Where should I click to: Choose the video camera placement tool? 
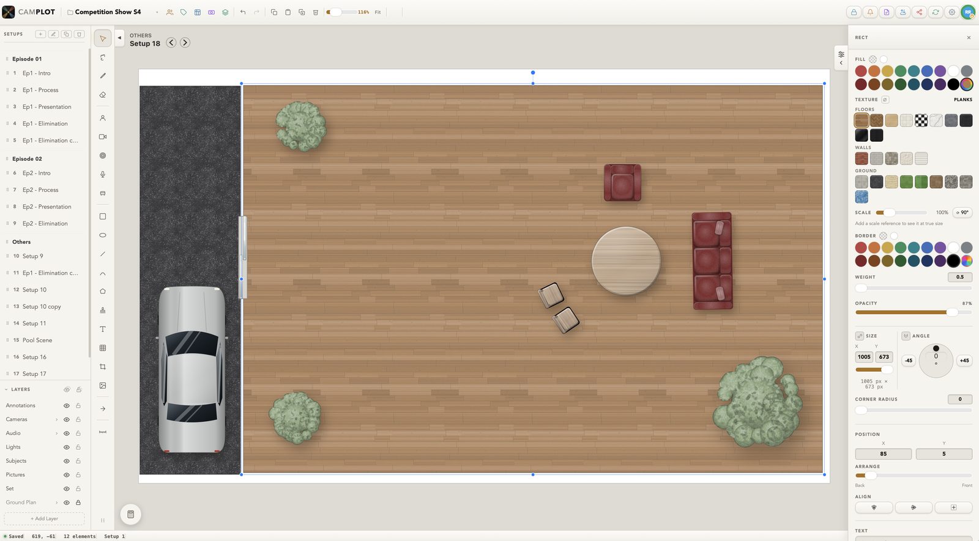point(103,137)
